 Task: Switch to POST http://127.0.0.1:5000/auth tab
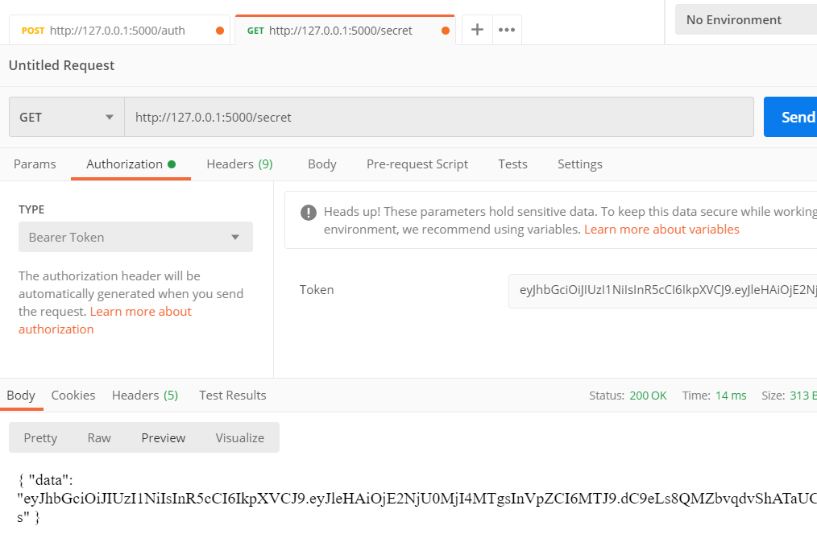click(119, 30)
